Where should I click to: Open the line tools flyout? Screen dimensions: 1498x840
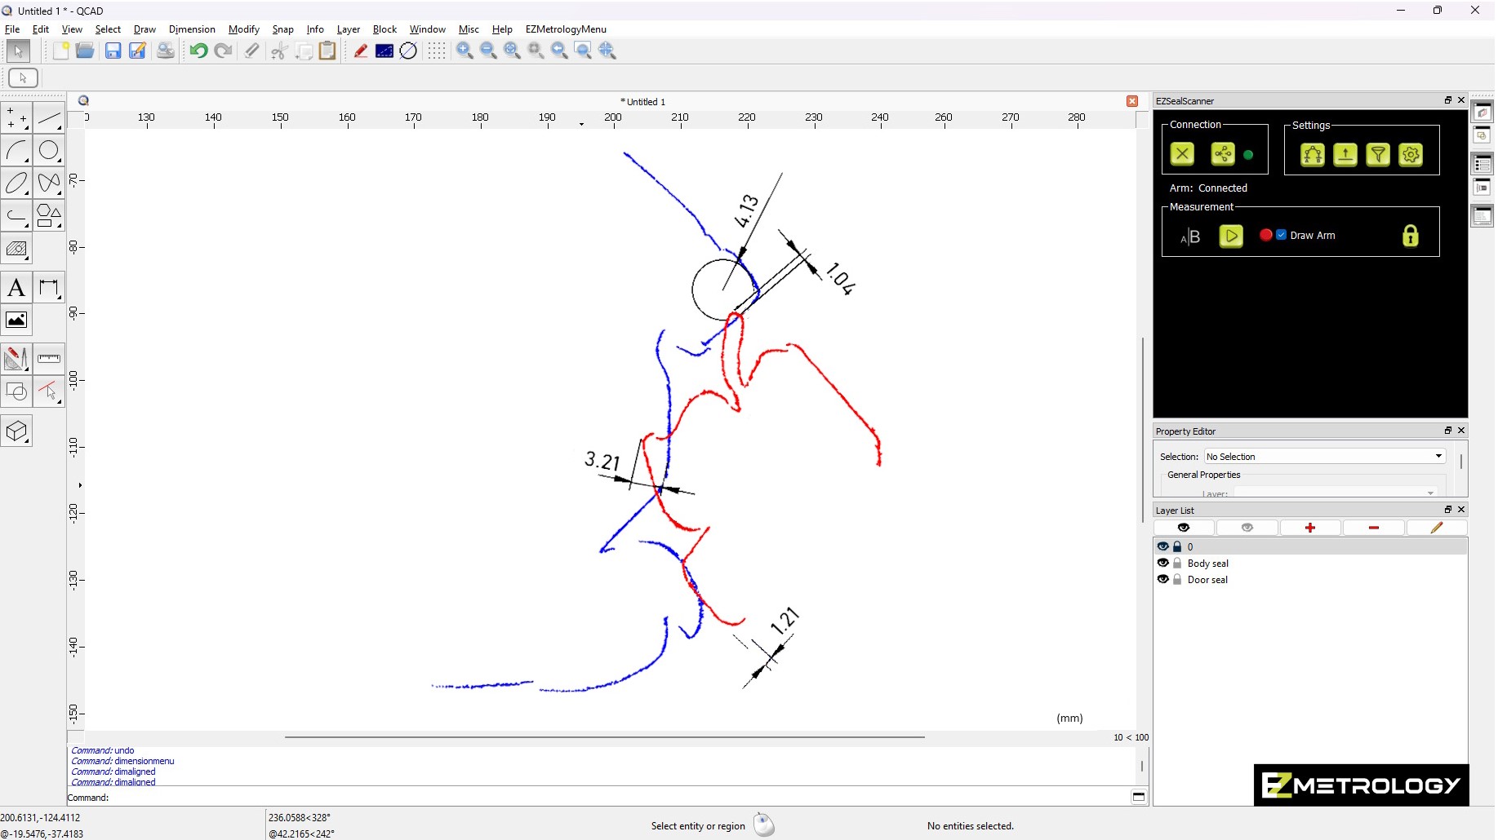(49, 119)
